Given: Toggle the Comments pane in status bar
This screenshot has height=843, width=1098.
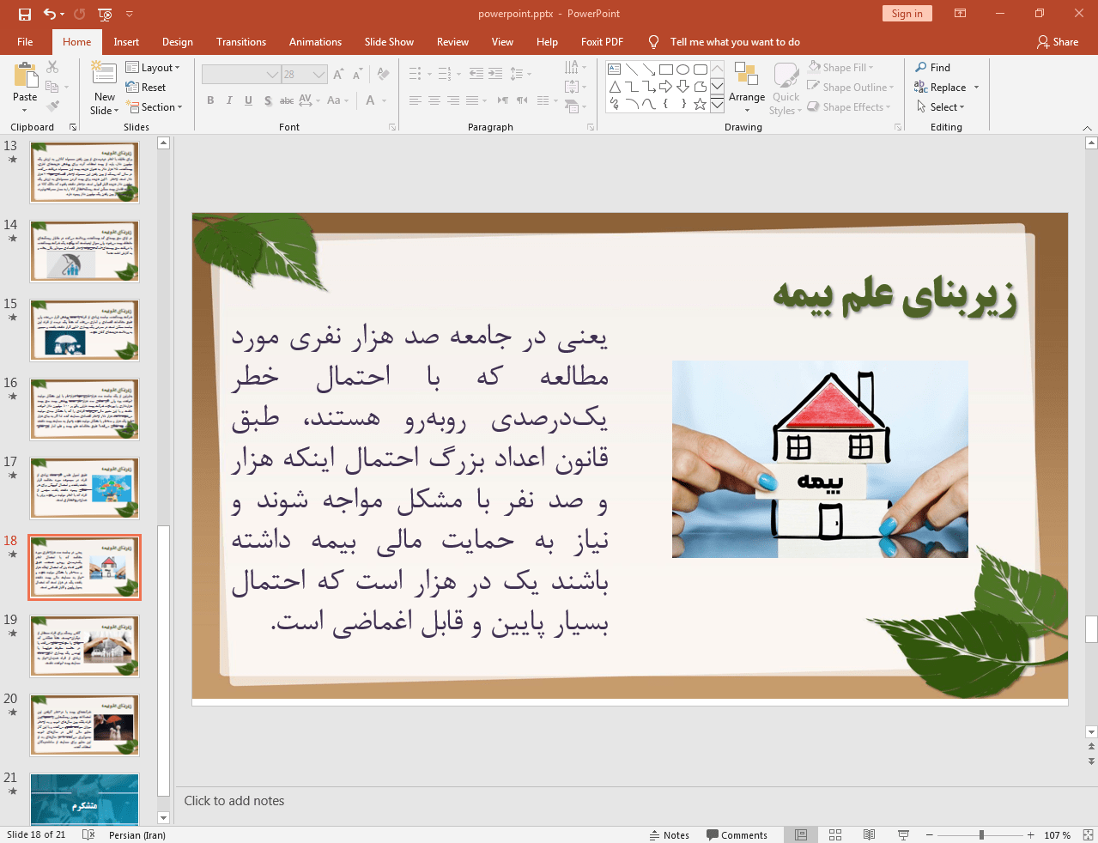Looking at the screenshot, I should (737, 834).
